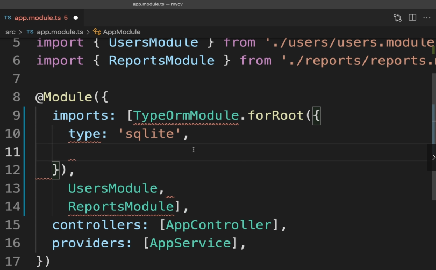This screenshot has height=270, width=436.
Task: Click the TS icon on the editor tab
Action: coord(8,18)
